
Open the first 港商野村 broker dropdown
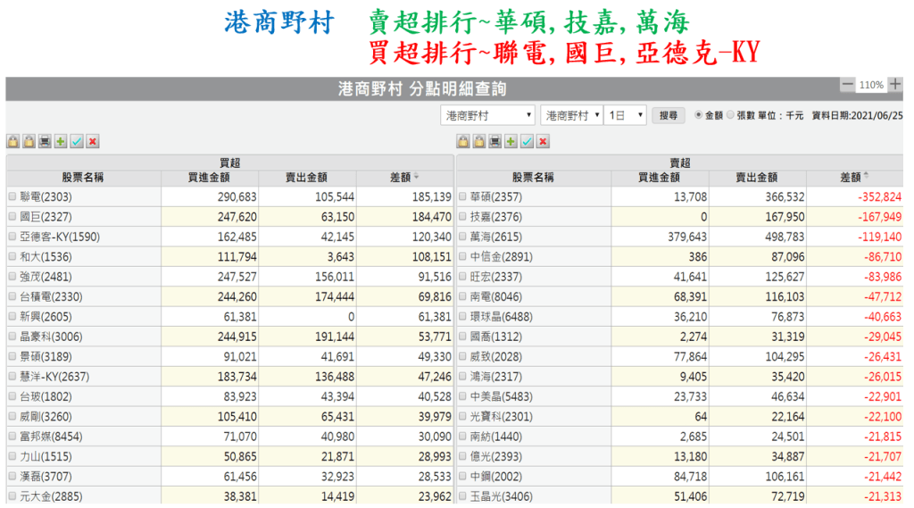[487, 115]
